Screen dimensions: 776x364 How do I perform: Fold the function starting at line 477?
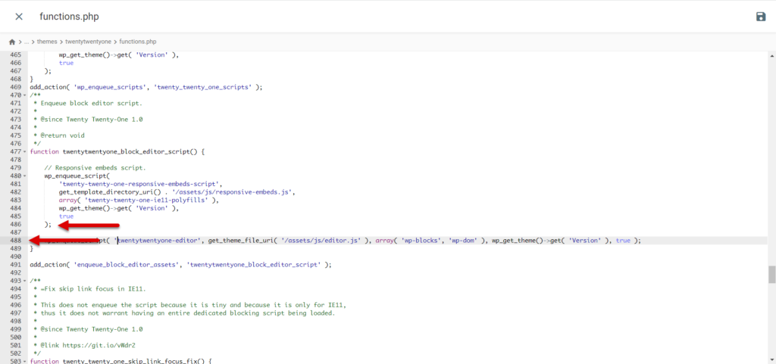click(x=25, y=151)
